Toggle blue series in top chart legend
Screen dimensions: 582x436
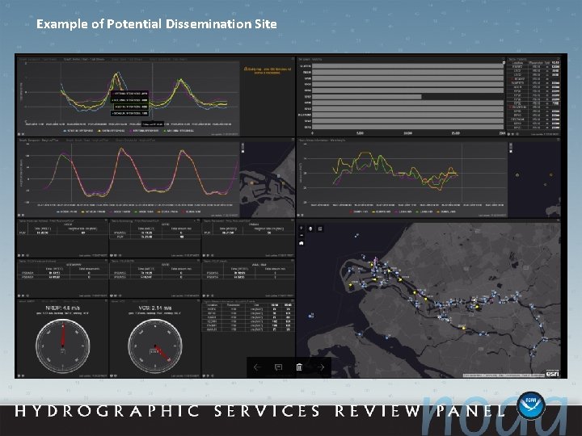coord(78,131)
